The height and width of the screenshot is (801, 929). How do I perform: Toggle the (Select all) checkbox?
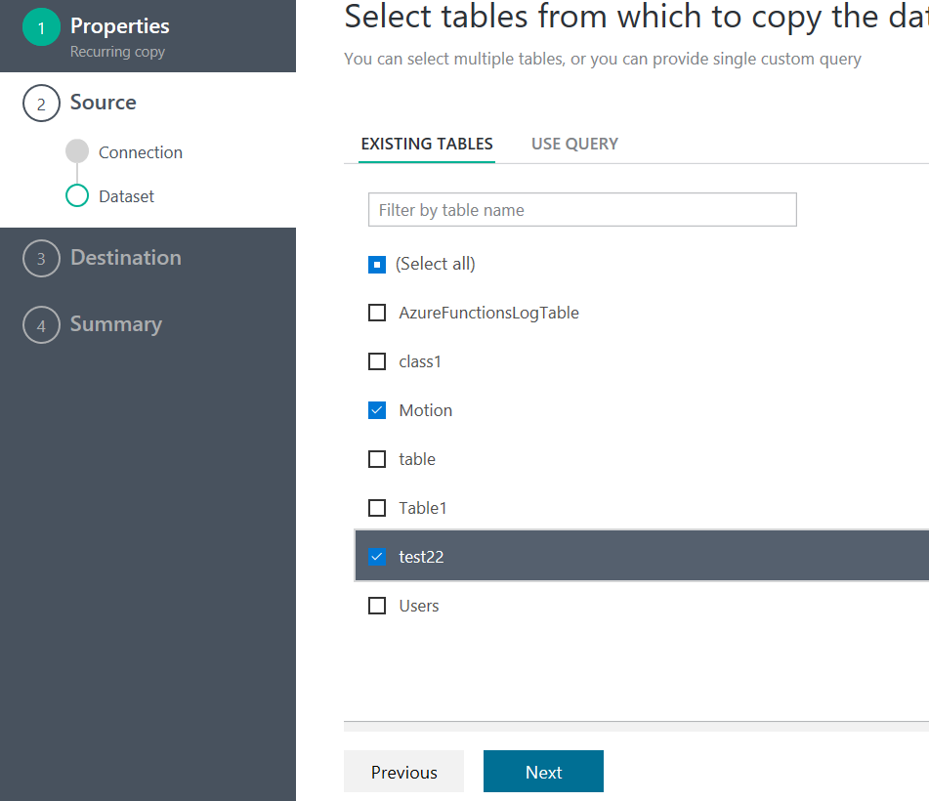377,265
